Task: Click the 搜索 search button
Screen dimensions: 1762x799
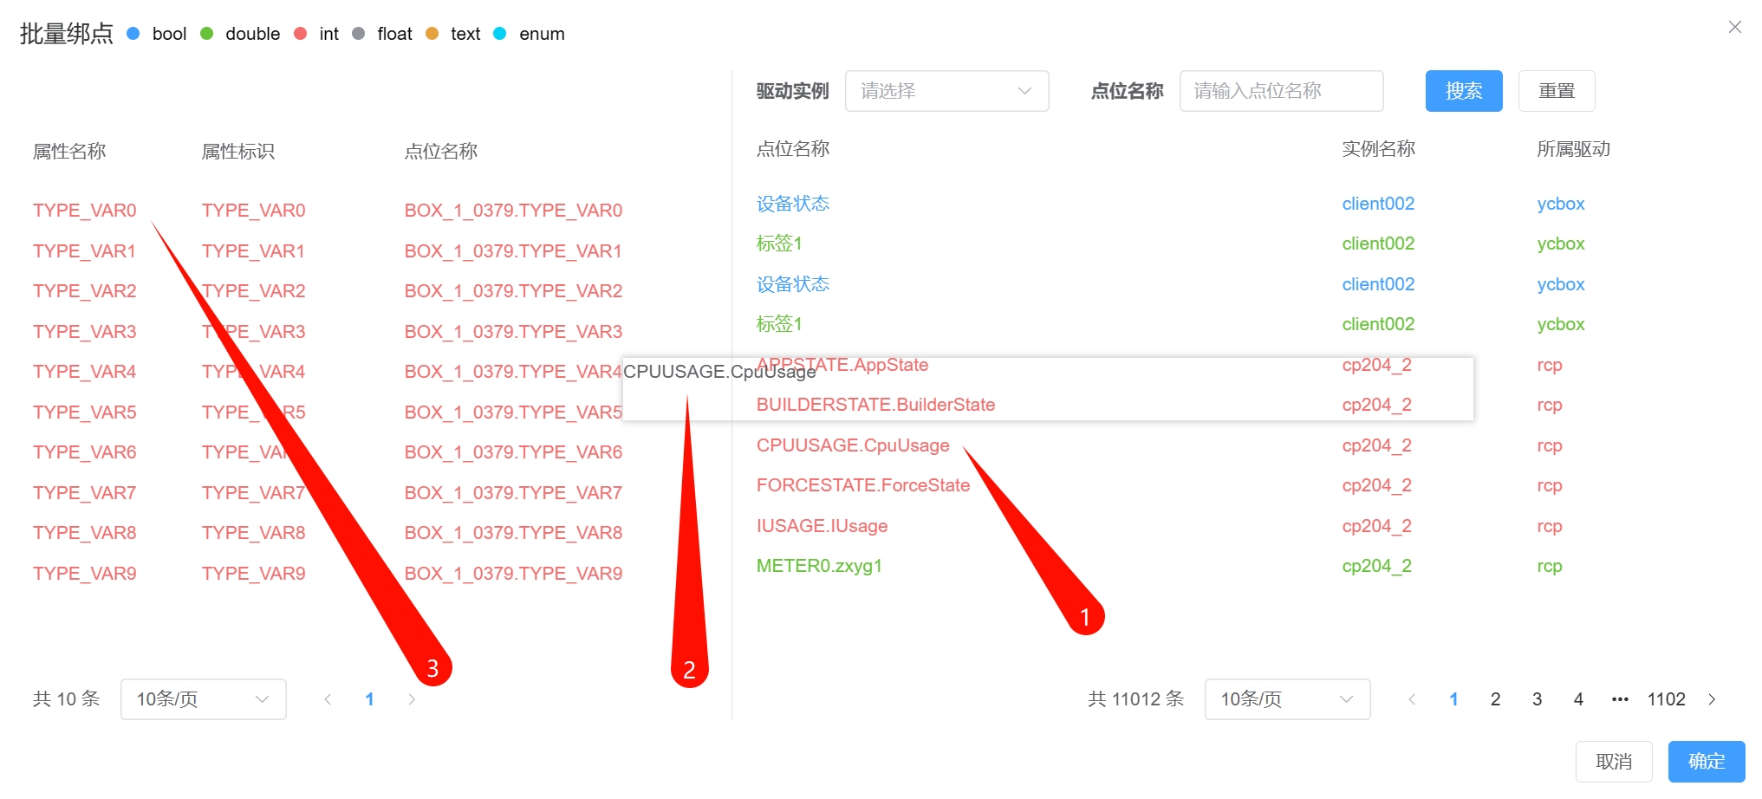Action: click(1464, 91)
